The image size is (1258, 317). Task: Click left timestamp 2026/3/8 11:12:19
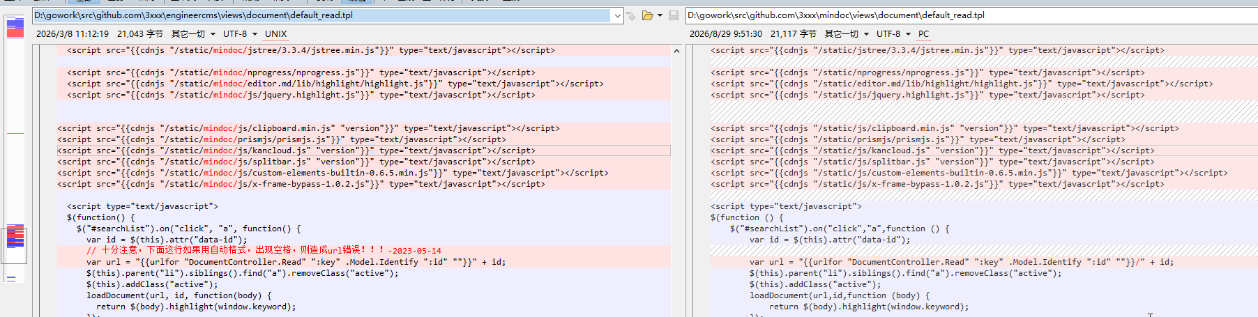pos(73,34)
